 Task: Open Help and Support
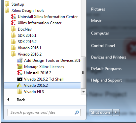[x=106, y=80]
